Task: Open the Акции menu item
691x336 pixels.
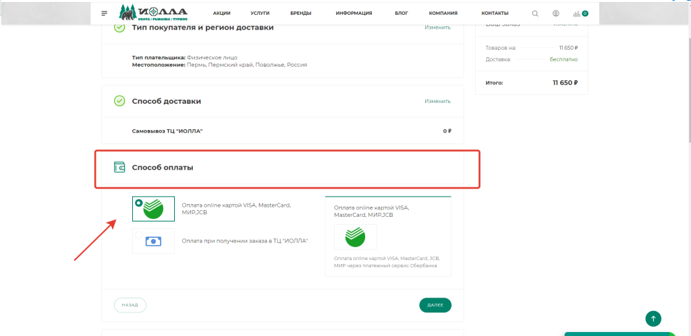Action: (x=221, y=13)
